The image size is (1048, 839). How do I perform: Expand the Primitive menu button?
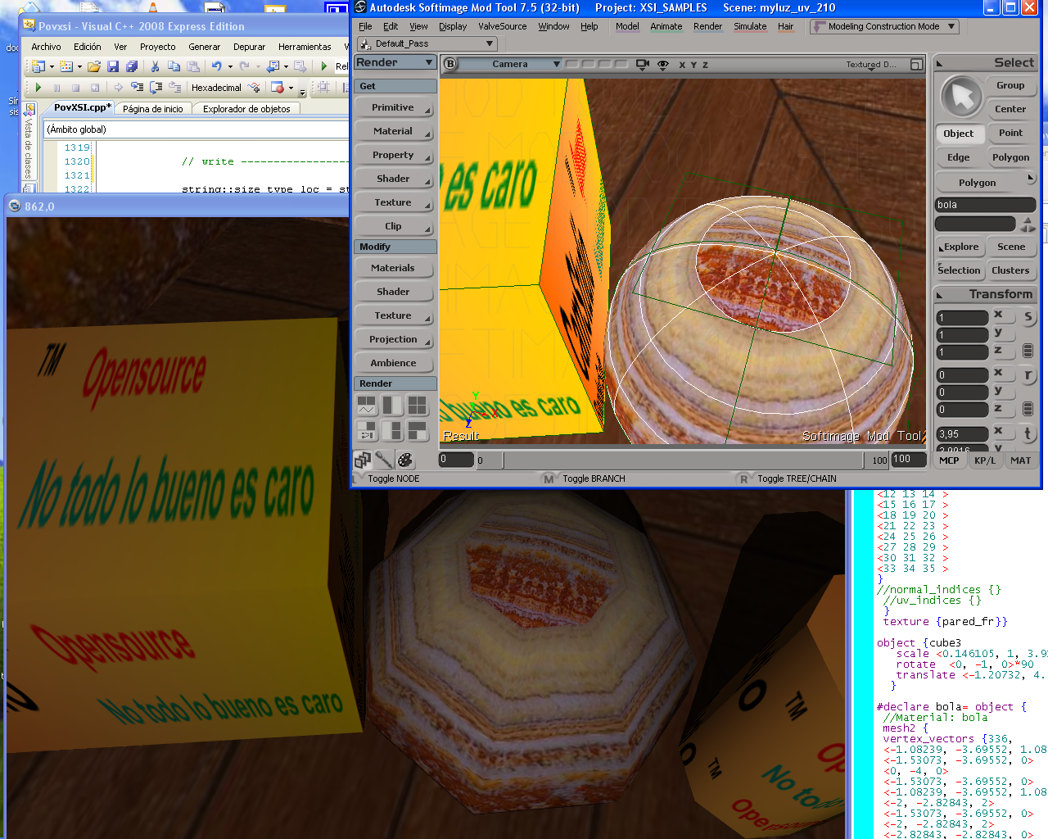tap(394, 107)
